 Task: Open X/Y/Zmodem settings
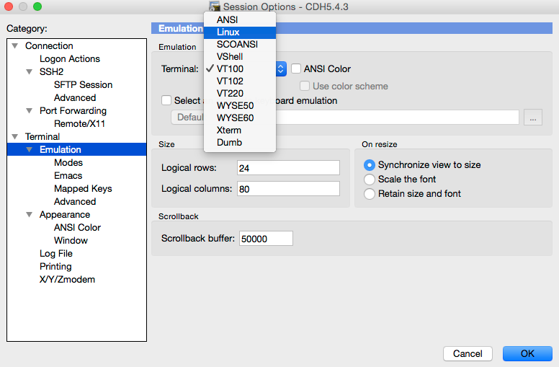(68, 280)
